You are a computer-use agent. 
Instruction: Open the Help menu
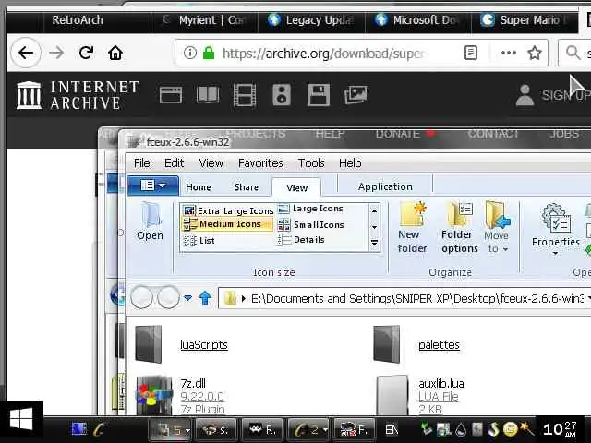350,163
